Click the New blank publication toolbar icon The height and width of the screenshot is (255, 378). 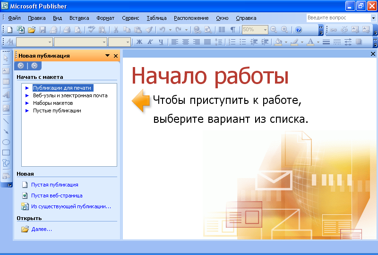[9, 30]
